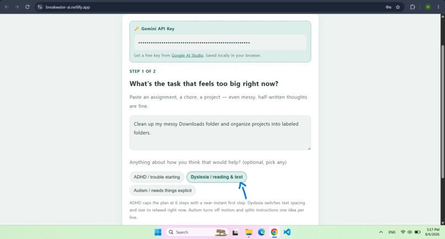Focus the task description text area
445x239 pixels.
tap(220, 133)
